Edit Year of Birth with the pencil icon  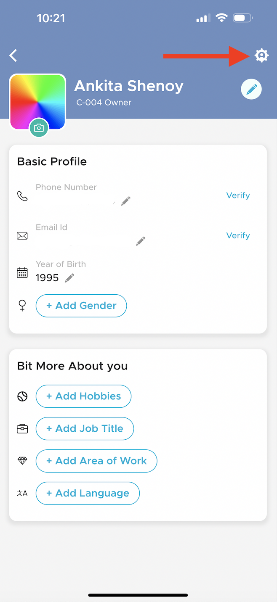coord(69,277)
